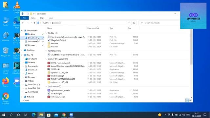210x118 pixels.
Task: Click the Search Downloads field
Action: tap(159, 23)
